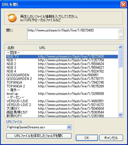Select the level up row
The image size is (128, 145).
click(x=62, y=94)
